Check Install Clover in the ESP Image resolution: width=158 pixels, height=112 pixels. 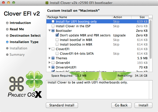(53, 26)
